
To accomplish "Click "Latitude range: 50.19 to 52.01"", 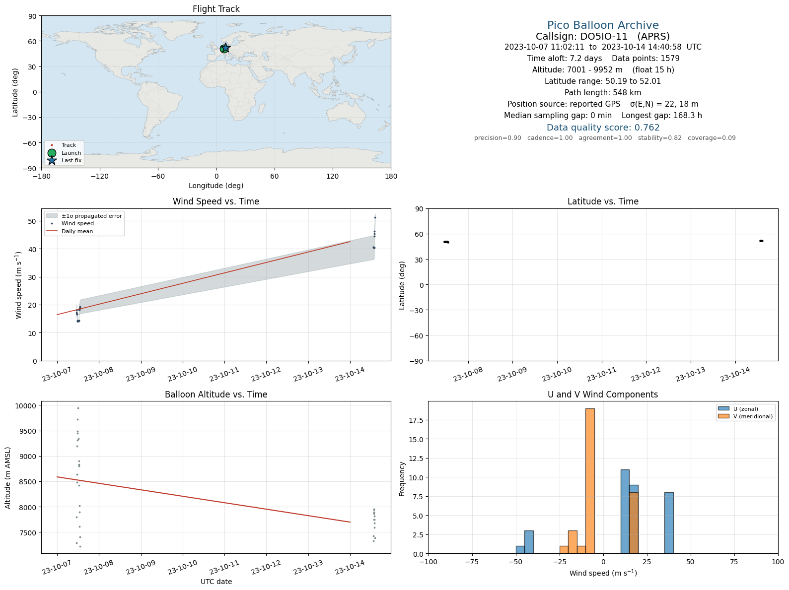I will [603, 81].
